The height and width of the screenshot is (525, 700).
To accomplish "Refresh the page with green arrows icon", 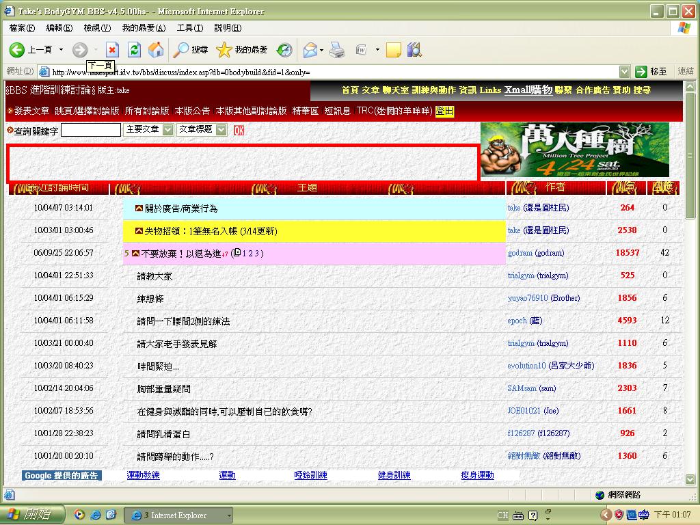I will 134,49.
